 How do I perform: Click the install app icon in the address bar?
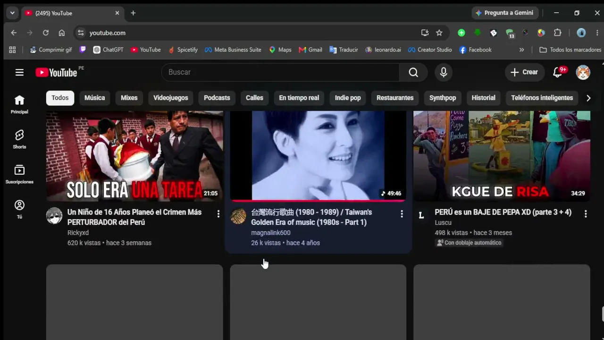click(x=425, y=33)
